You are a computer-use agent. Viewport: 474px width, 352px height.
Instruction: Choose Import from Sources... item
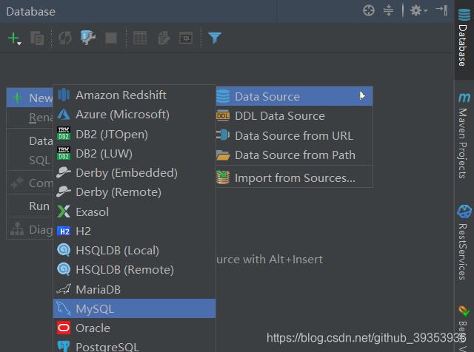[294, 177]
